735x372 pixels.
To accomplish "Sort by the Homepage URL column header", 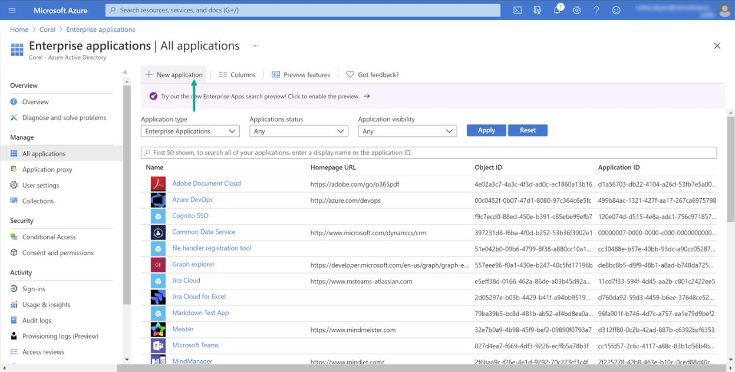I will [333, 167].
